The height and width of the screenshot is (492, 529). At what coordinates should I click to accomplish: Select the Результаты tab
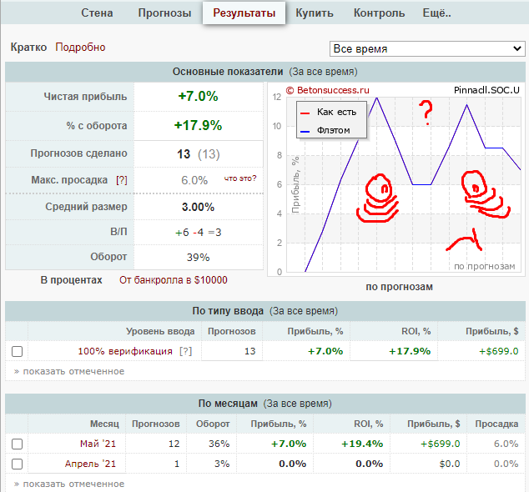coord(244,13)
